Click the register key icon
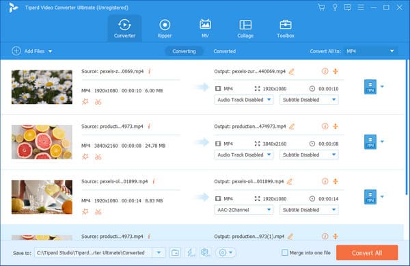410x266 pixels. 335,8
